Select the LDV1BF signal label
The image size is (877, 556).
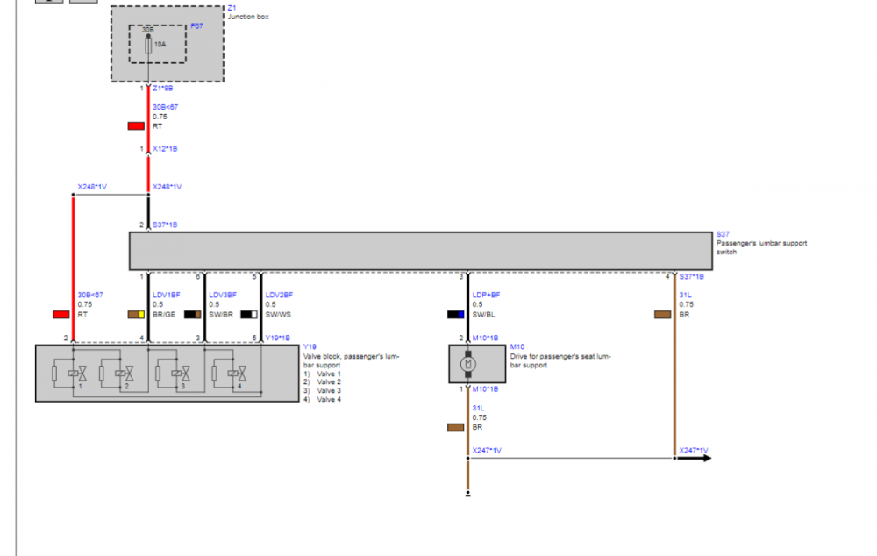[x=167, y=295]
